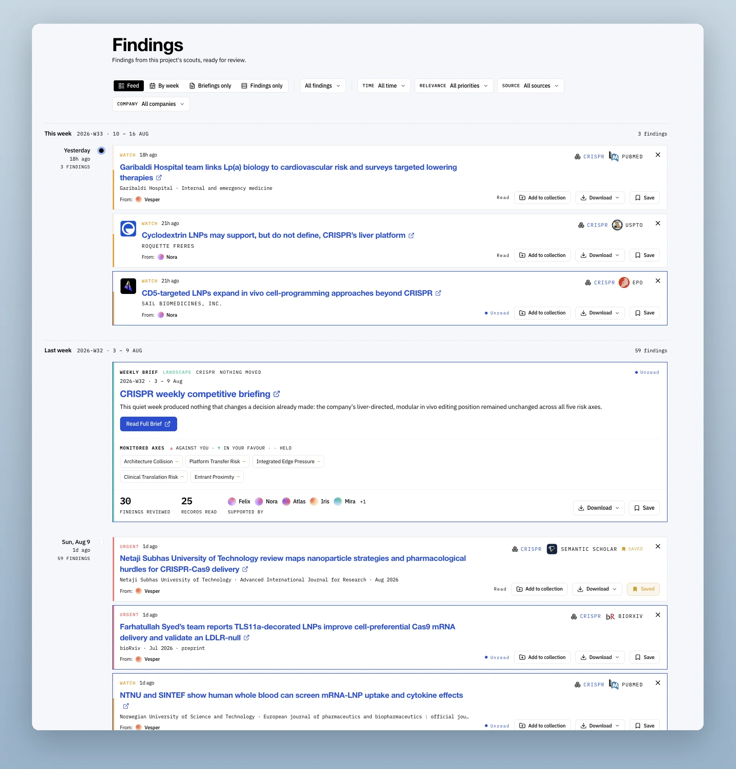
Task: Switch to the By week view
Action: 164,86
